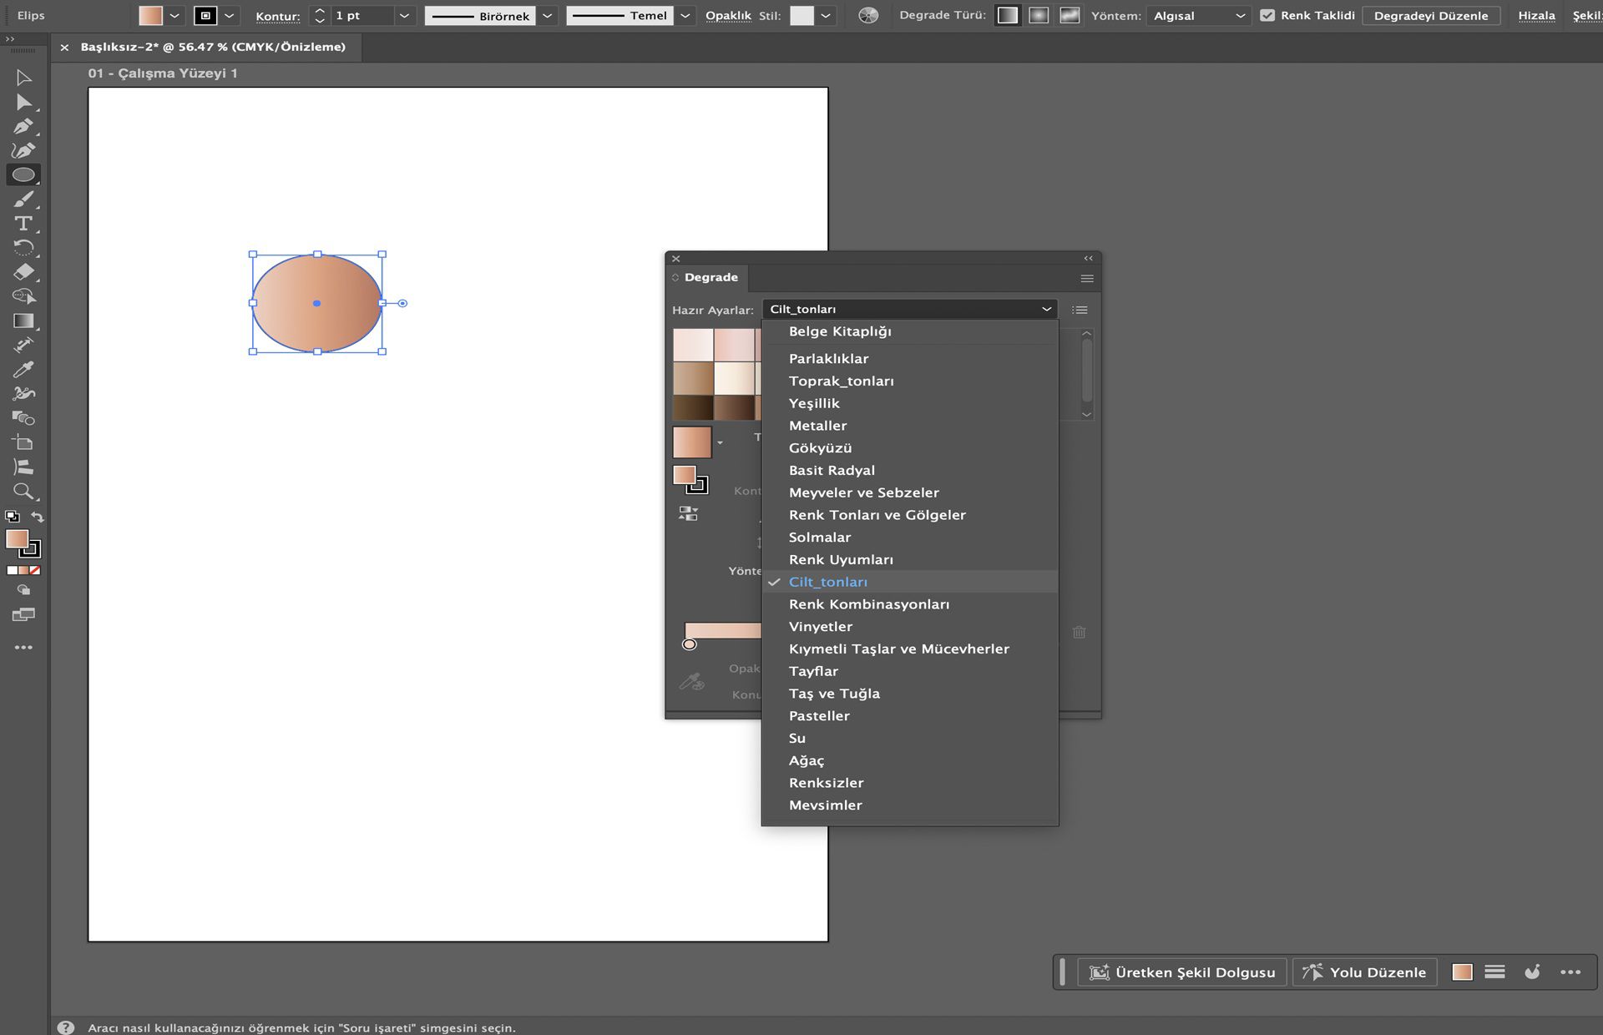Activate the Zoom tool
The width and height of the screenshot is (1603, 1035).
point(23,491)
